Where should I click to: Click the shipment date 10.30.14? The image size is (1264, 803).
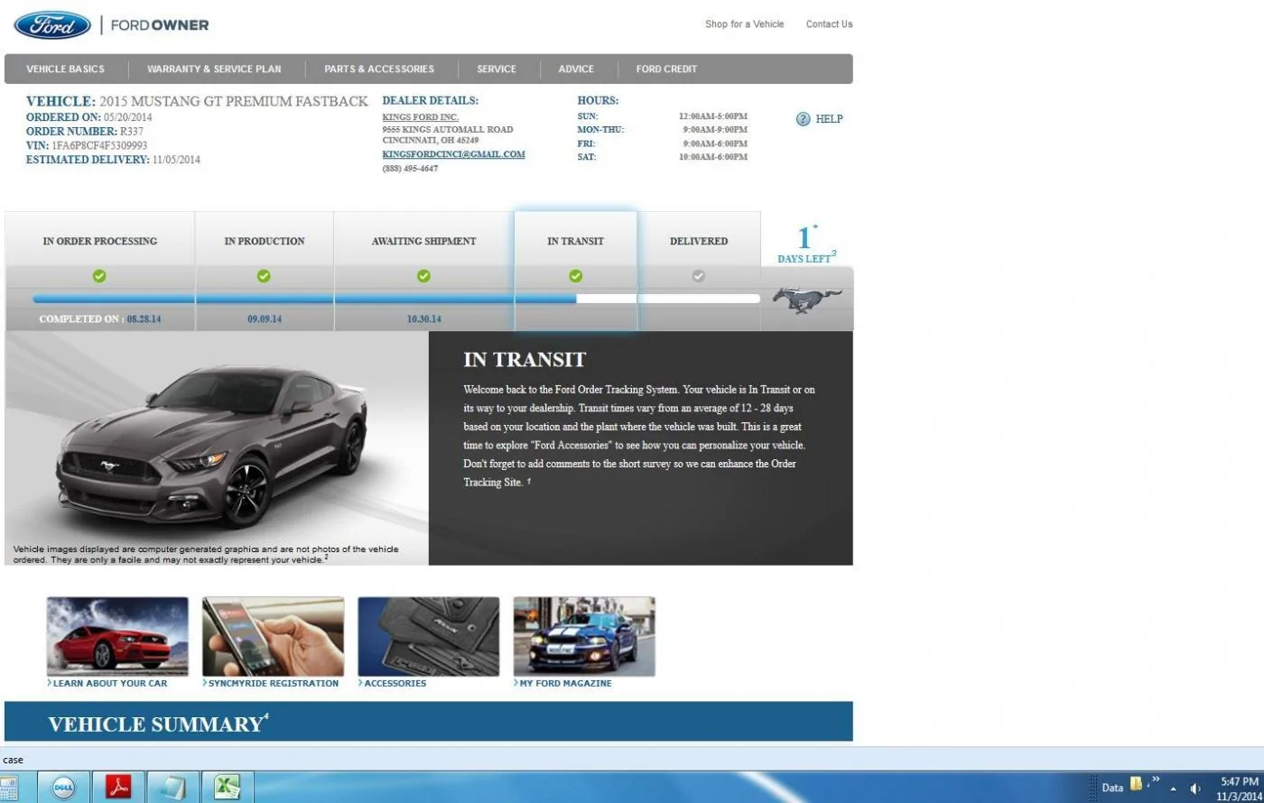(423, 318)
